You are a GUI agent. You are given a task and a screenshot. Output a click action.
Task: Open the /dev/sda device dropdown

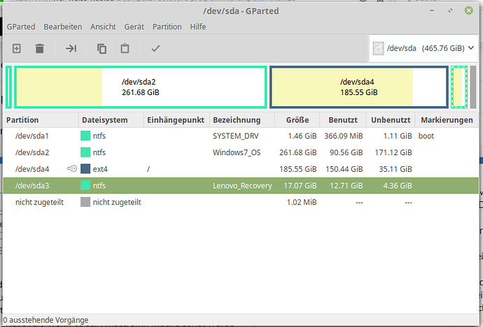click(423, 48)
